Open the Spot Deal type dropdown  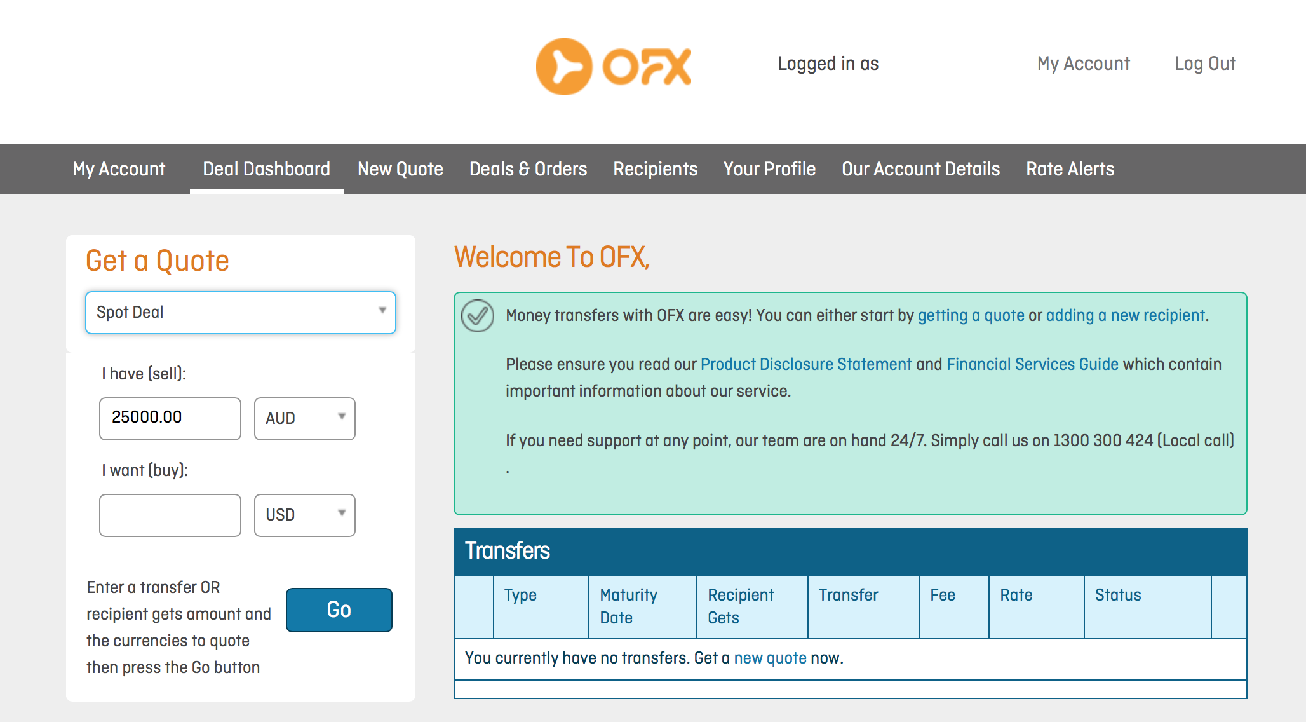241,313
